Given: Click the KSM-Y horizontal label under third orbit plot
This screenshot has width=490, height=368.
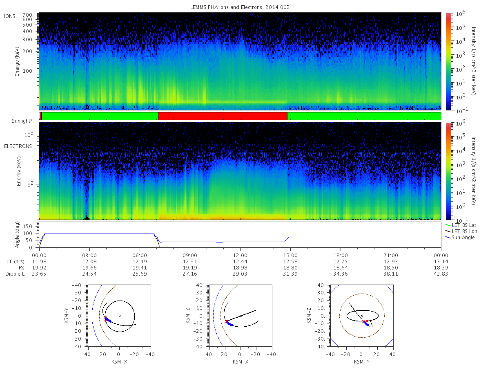Looking at the screenshot, I should [362, 362].
